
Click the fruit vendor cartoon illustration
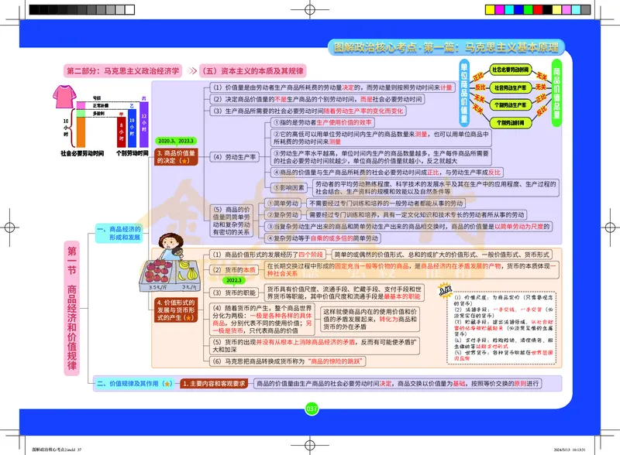[x=168, y=257]
